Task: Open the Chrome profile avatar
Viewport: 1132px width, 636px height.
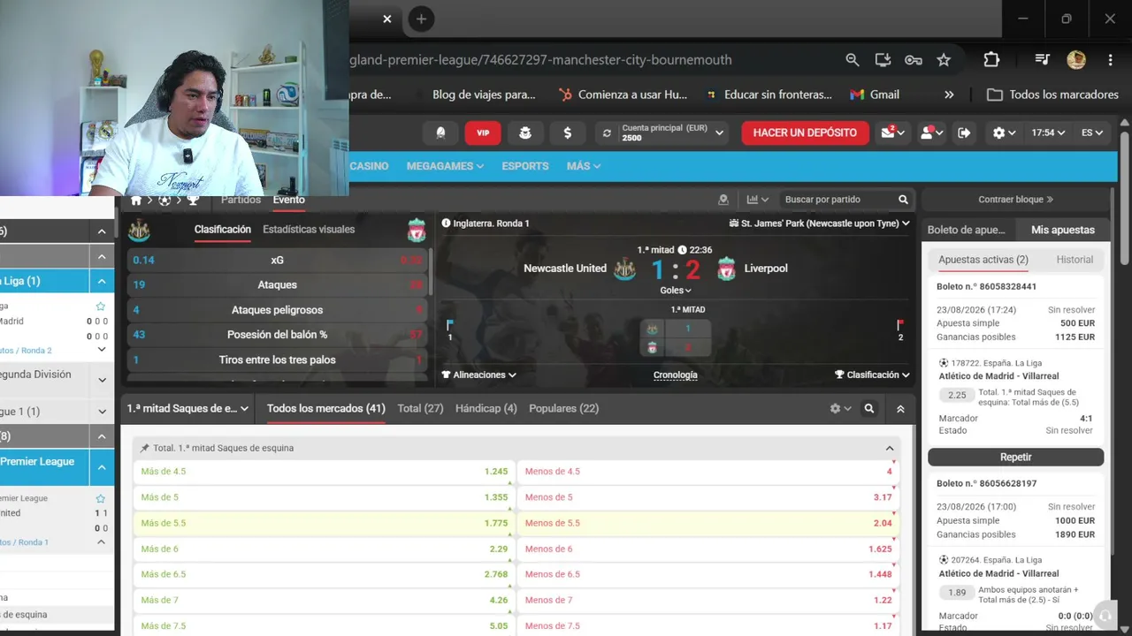Action: coord(1076,60)
